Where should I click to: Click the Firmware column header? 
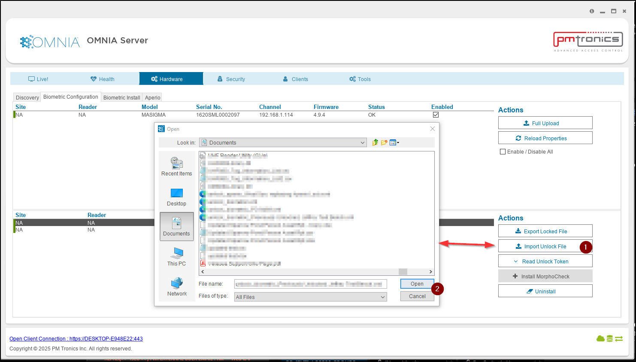click(x=326, y=107)
